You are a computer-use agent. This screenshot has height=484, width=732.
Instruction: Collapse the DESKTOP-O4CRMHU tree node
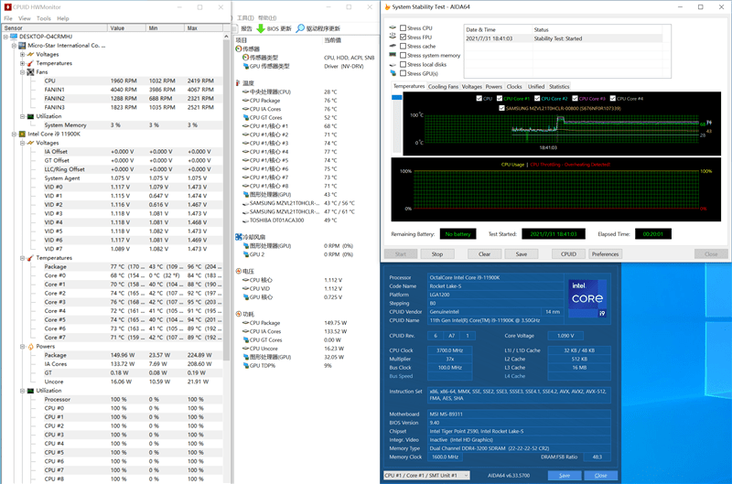[5, 37]
